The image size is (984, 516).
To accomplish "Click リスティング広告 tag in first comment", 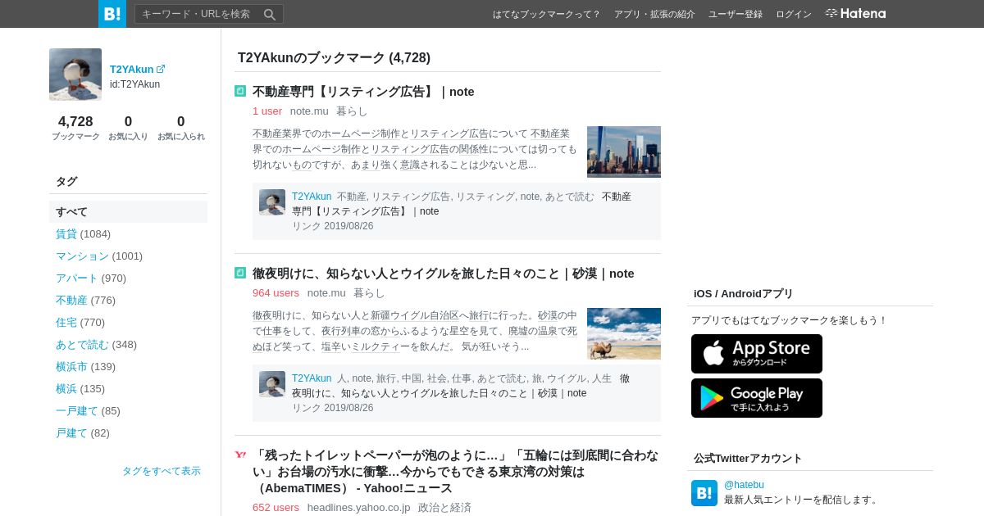I will (411, 197).
